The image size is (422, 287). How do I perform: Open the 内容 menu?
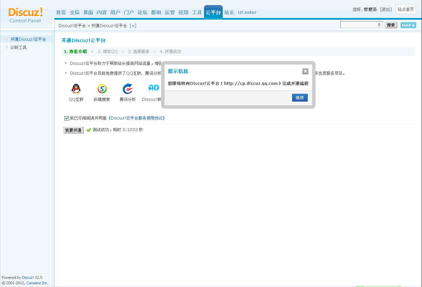[x=102, y=13]
